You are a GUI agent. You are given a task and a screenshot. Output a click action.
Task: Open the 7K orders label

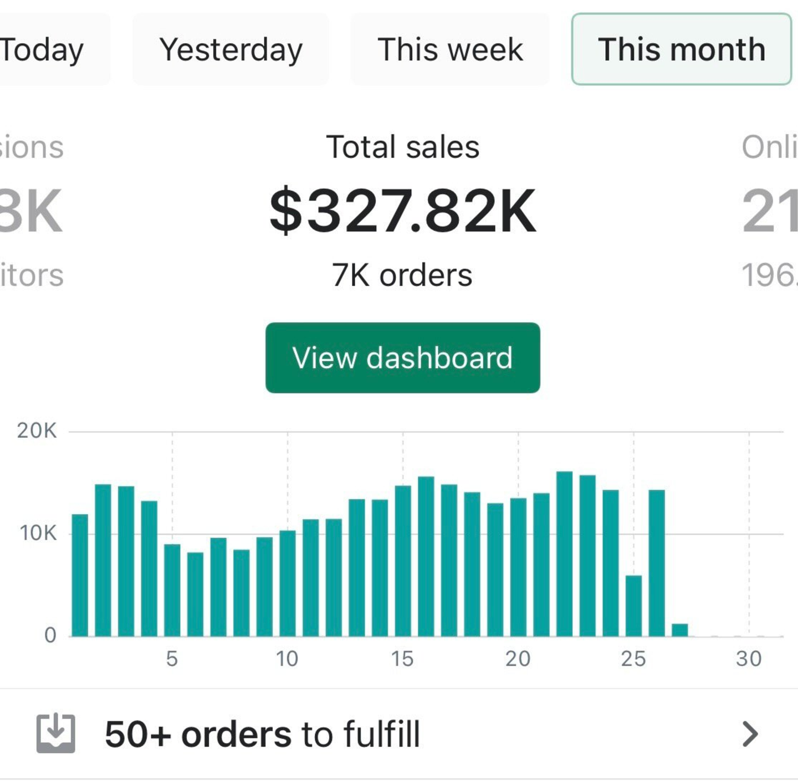click(x=402, y=275)
